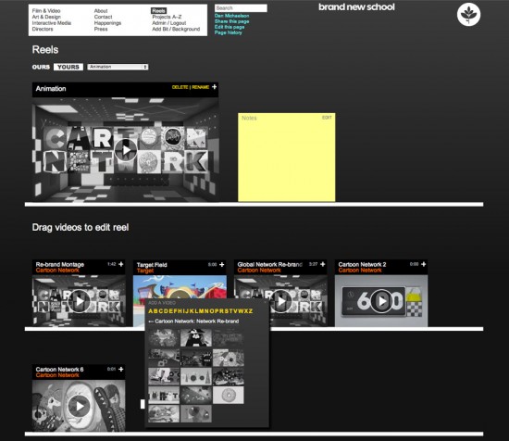Click the back arrow before Cartoon Network: Network Re-brand
Viewport: 509px width, 441px height.
[x=151, y=321]
